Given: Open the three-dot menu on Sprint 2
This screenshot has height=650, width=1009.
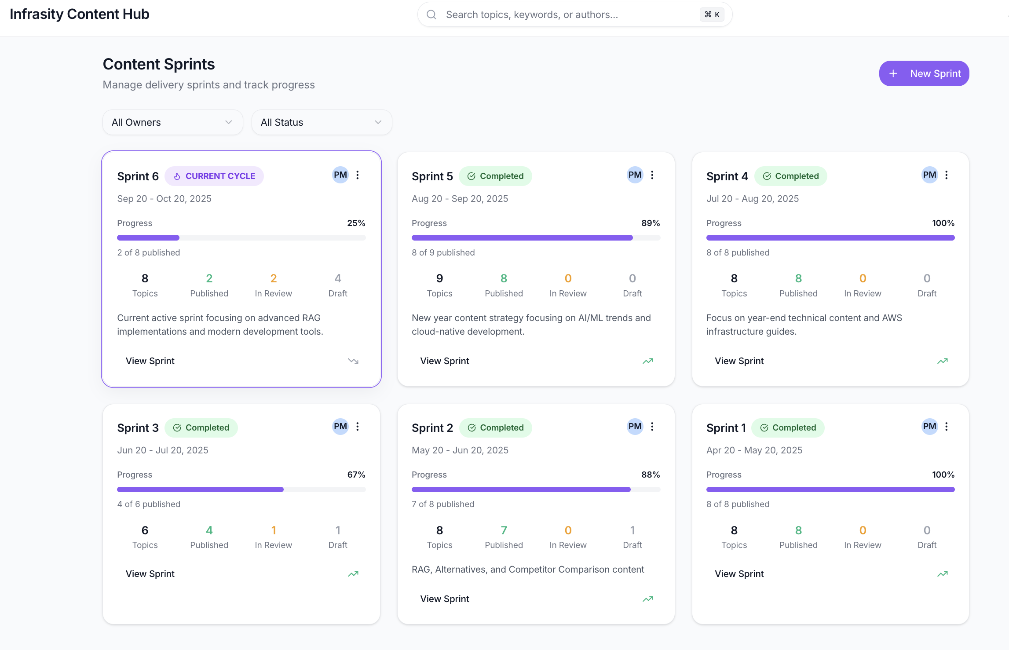Looking at the screenshot, I should pos(652,427).
